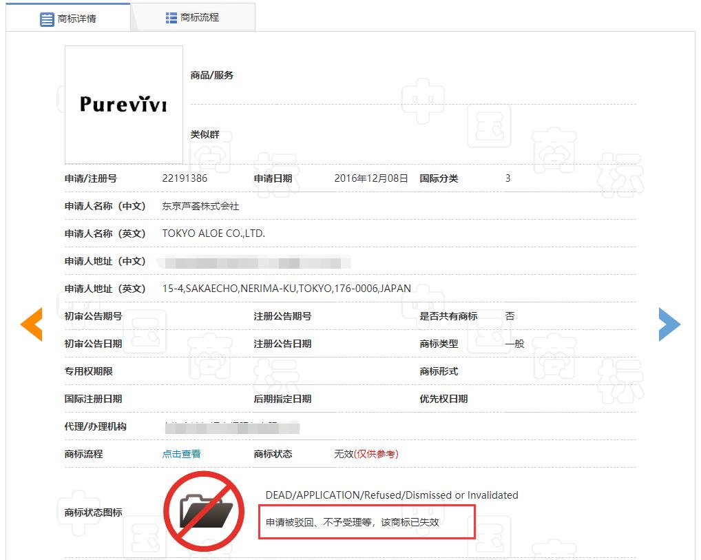Viewport: 701px width, 560px height.
Task: Click the 专用权期限 label
Action: click(x=88, y=371)
